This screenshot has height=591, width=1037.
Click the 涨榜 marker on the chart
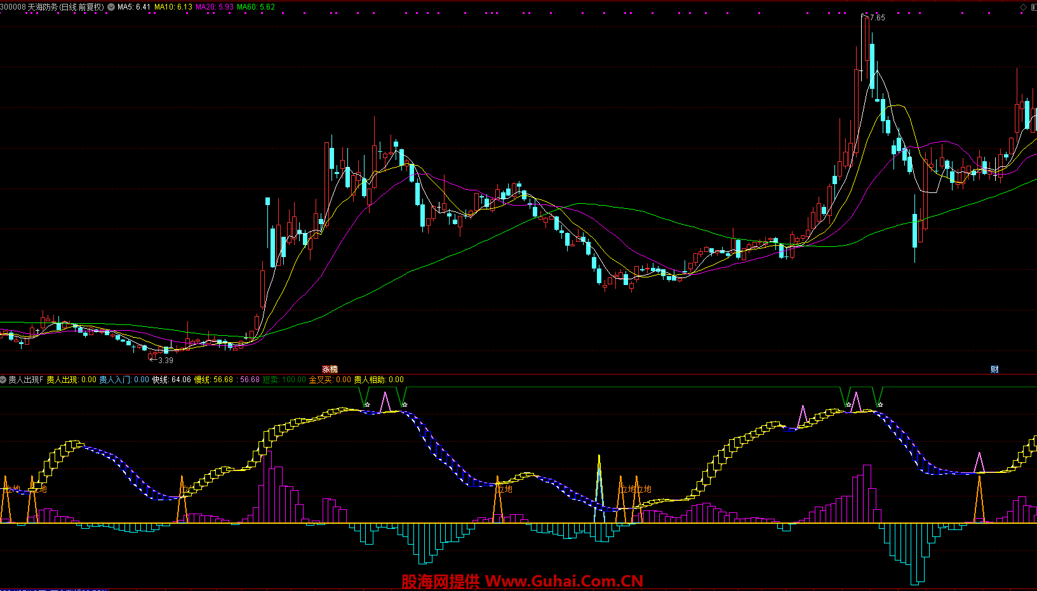(330, 369)
